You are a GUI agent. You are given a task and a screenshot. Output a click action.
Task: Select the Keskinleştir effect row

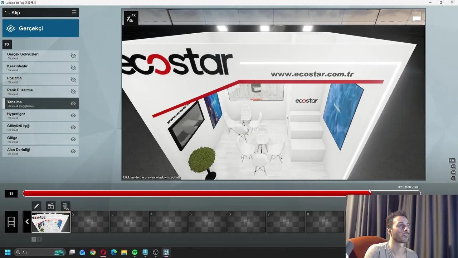(40, 68)
